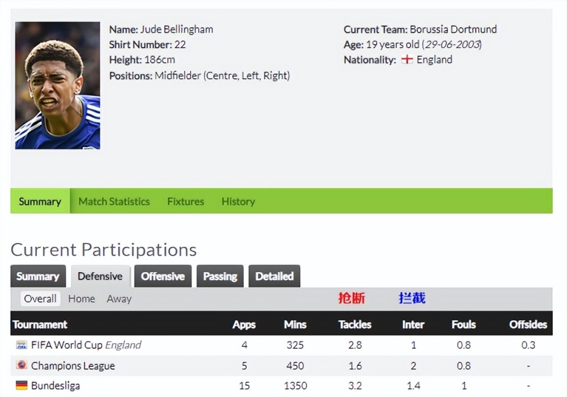Open the Detailed stats tab
The image size is (567, 397).
pos(274,276)
